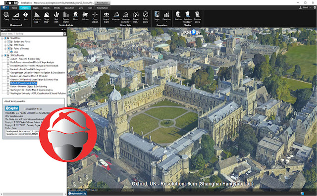The height and width of the screenshot is (196, 317).
Task: Skip to next presentation step
Action: pos(199,32)
